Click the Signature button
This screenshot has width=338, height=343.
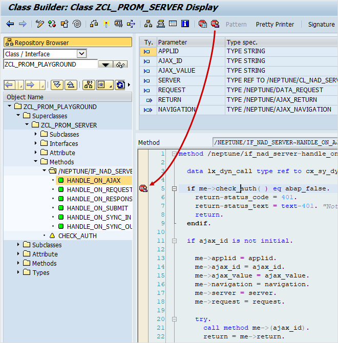tap(321, 24)
